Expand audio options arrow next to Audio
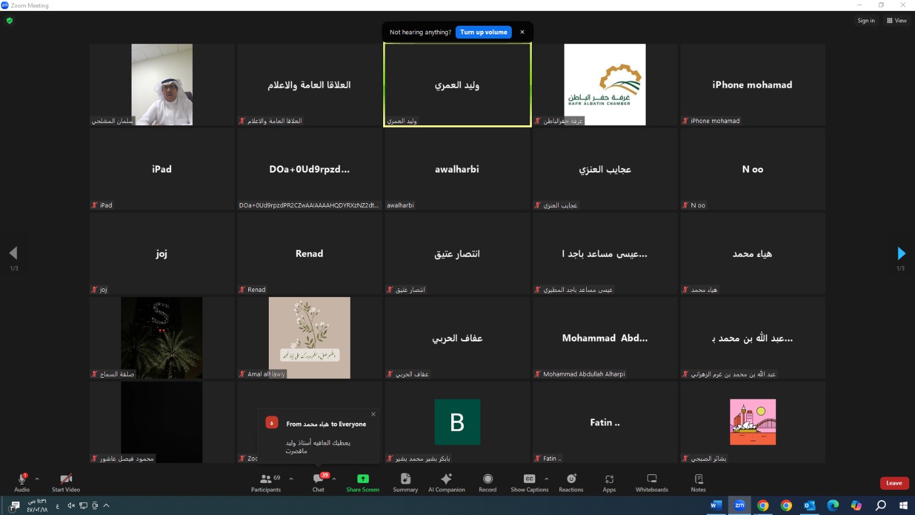The width and height of the screenshot is (915, 515). 37,478
